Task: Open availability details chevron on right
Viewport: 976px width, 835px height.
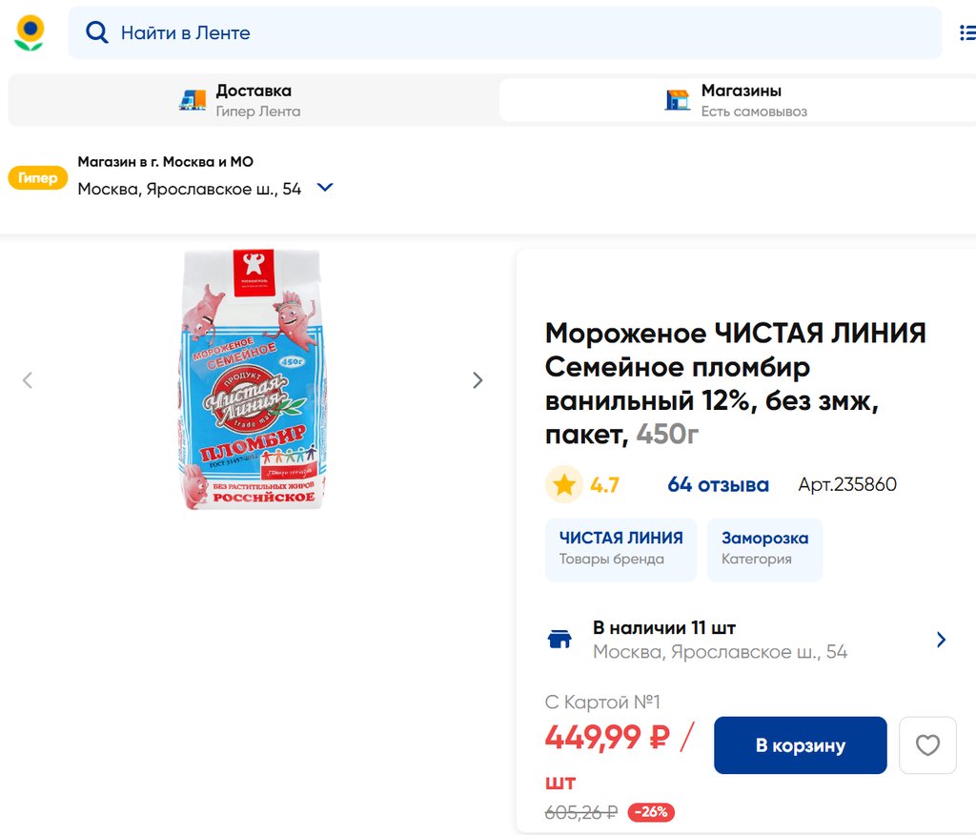Action: coord(941,640)
